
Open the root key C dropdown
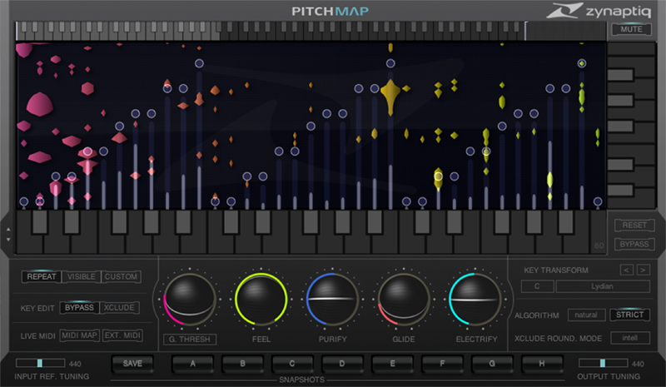(537, 287)
